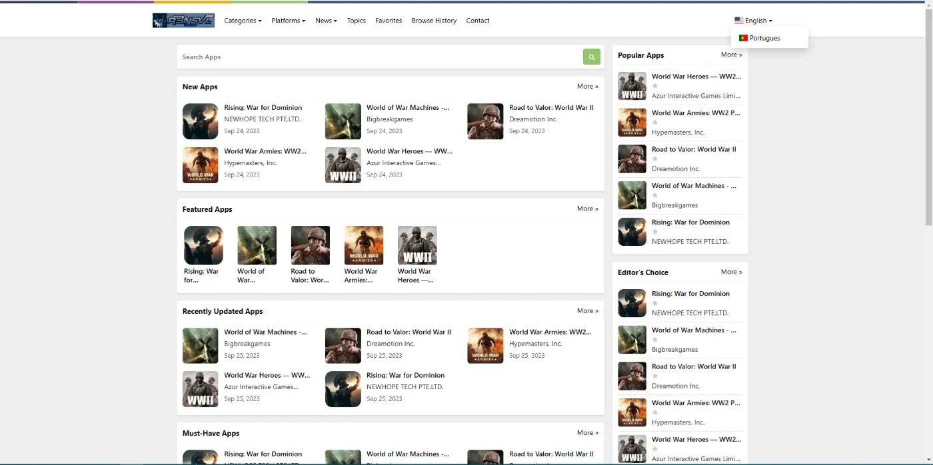Click More link in Featured Apps section
This screenshot has height=465, width=933.
pyautogui.click(x=587, y=209)
